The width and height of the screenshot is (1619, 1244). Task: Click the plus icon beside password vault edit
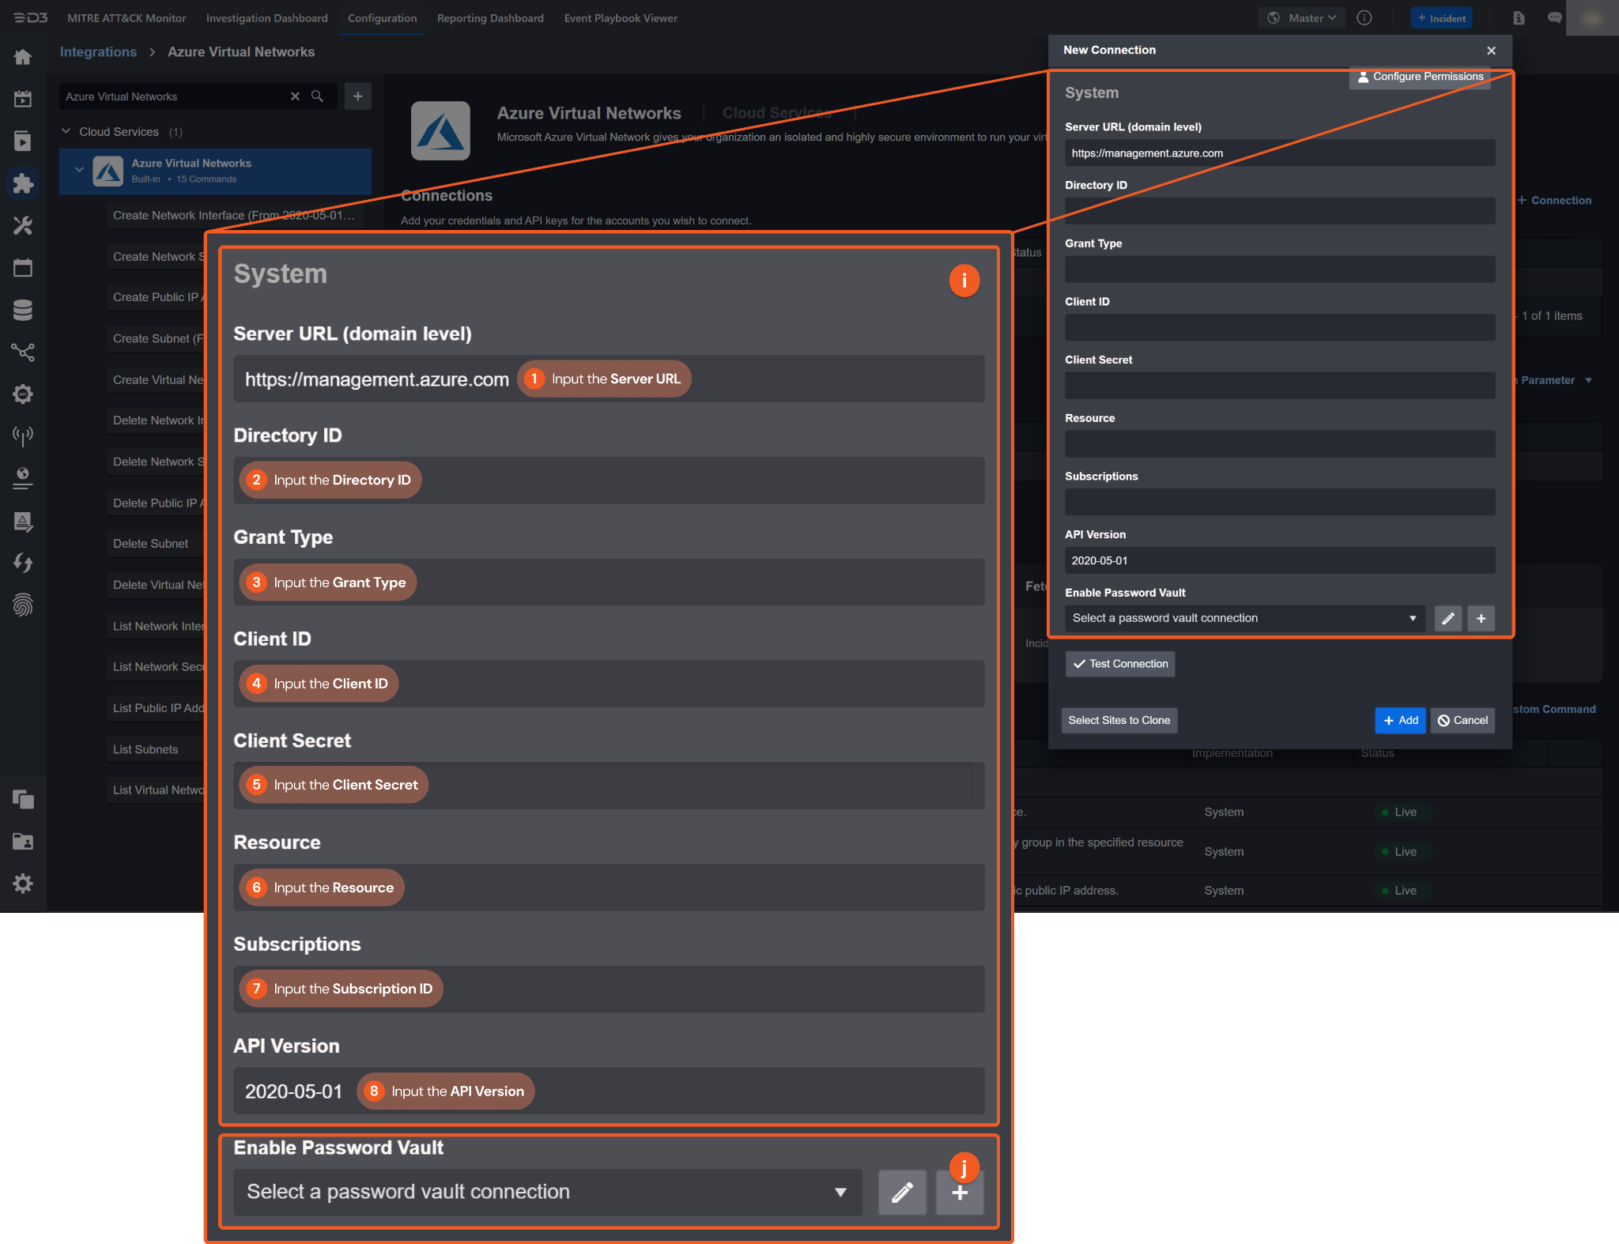click(1481, 618)
